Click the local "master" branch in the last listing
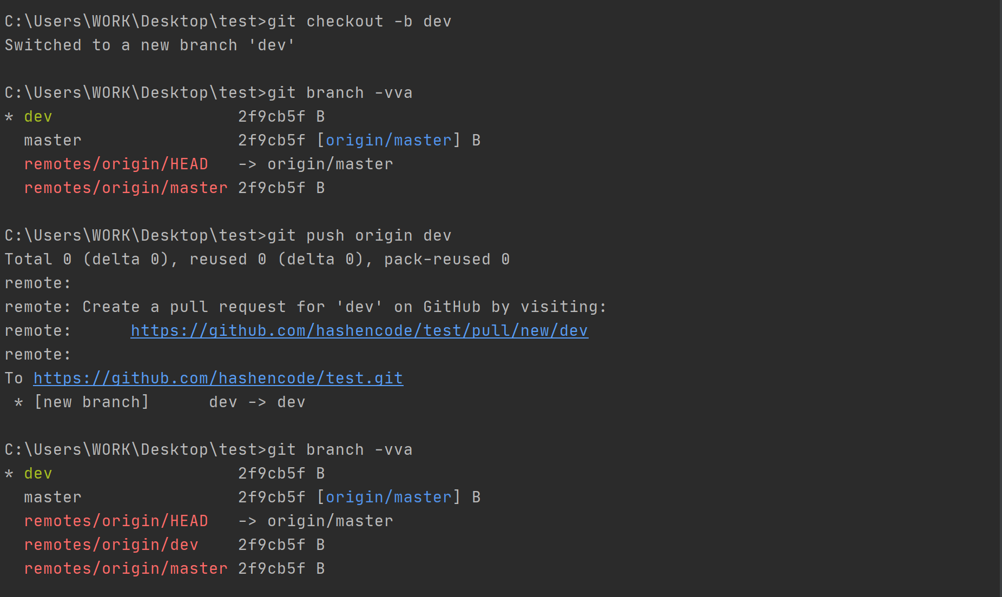 [x=52, y=497]
